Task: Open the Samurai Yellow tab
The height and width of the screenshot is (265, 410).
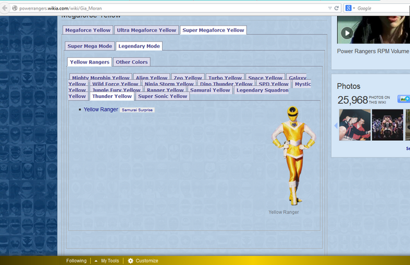Action: coord(210,90)
